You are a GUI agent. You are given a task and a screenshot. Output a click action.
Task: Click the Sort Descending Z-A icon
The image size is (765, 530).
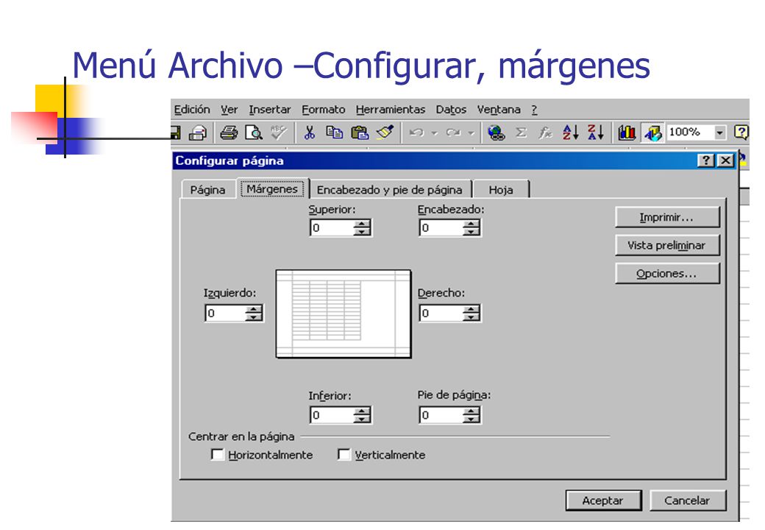(x=596, y=132)
